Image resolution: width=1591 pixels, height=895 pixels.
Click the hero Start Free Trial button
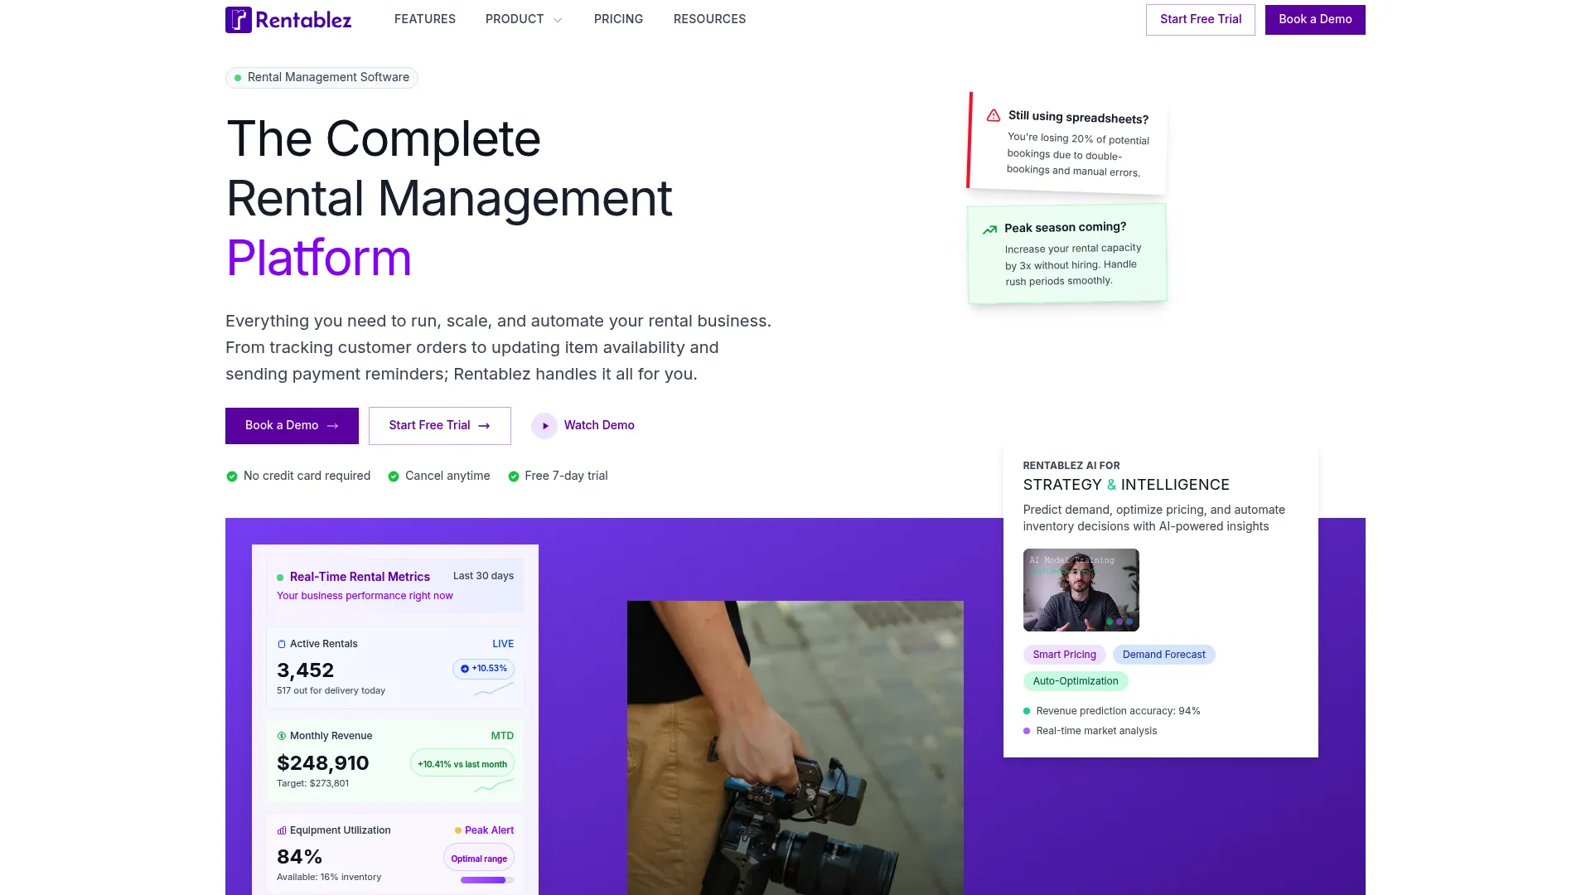coord(440,426)
